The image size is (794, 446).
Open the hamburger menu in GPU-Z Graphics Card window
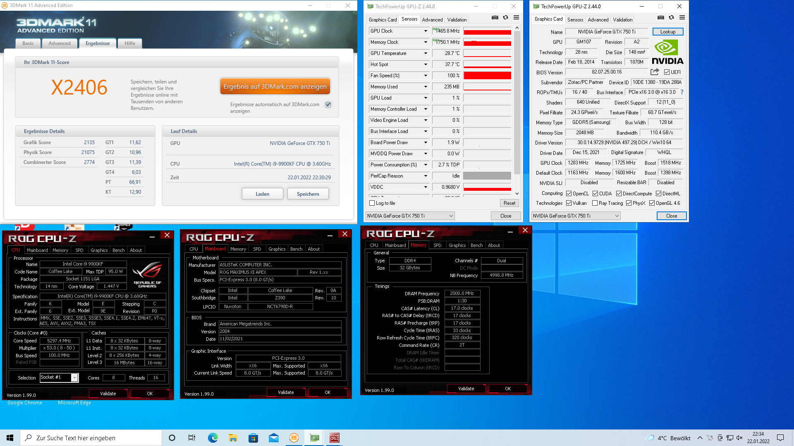click(x=682, y=18)
